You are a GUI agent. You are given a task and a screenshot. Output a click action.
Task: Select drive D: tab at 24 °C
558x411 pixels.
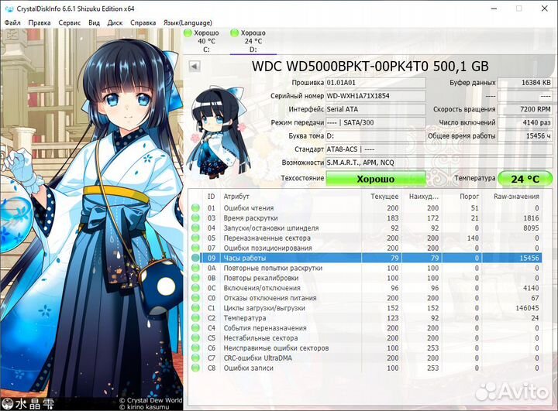pyautogui.click(x=253, y=41)
